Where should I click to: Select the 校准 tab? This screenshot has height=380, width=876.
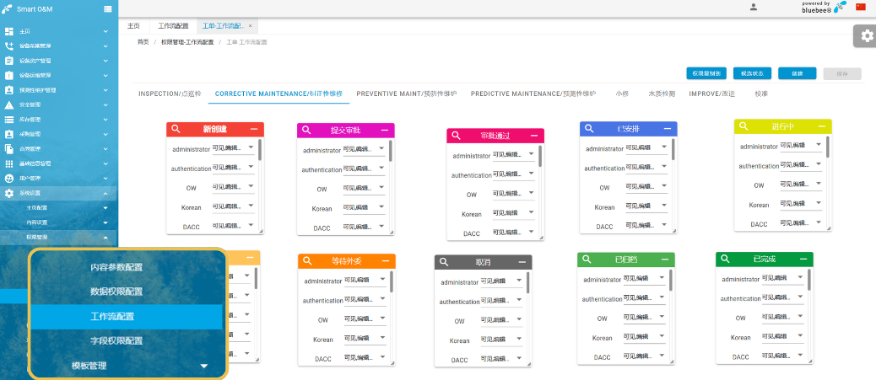tap(761, 94)
